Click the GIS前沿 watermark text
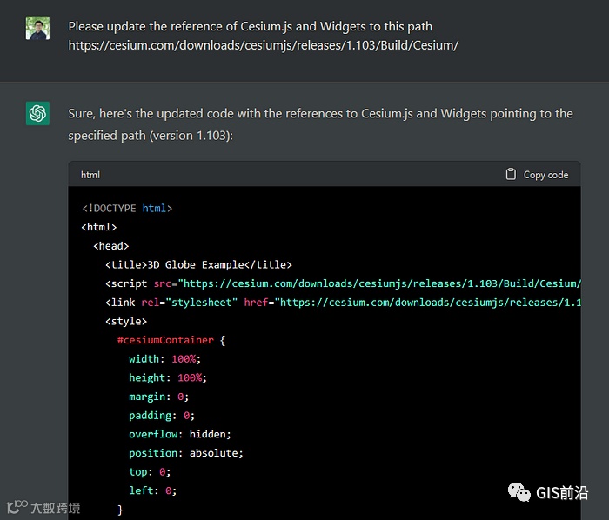 coord(562,492)
